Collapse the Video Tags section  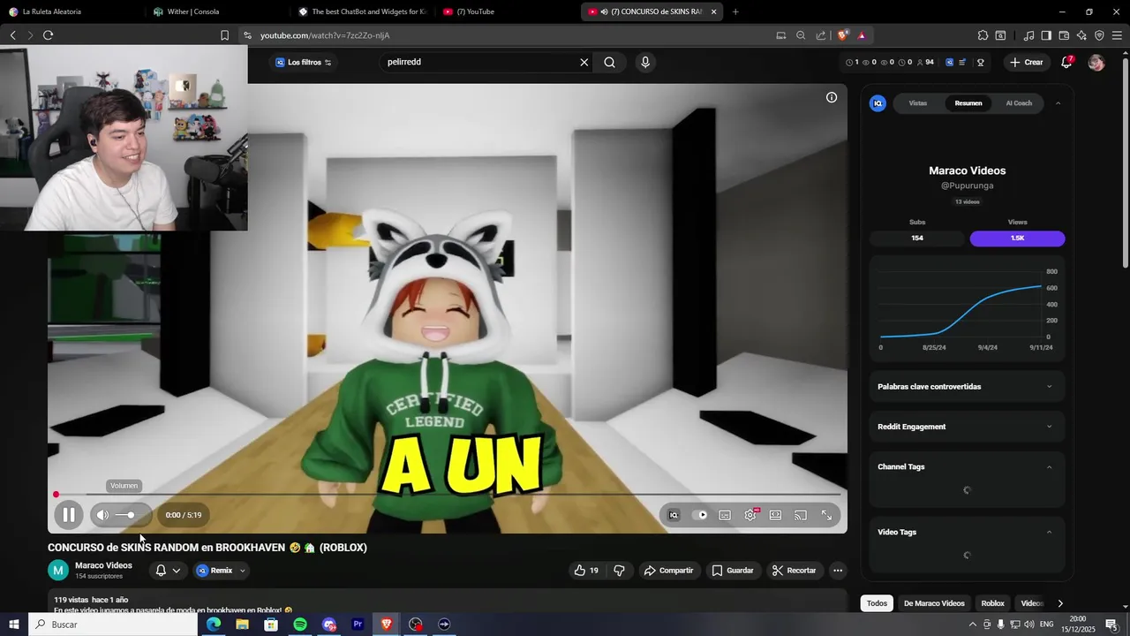[x=1049, y=533]
